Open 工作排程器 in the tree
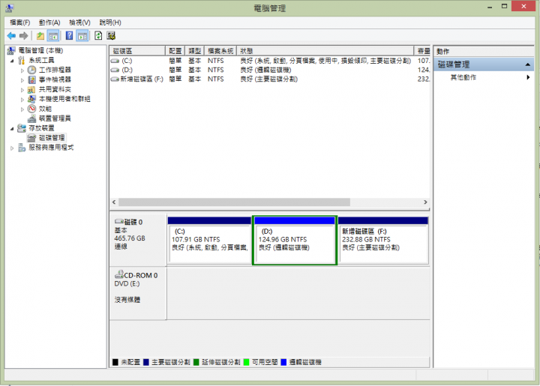The height and width of the screenshot is (386, 540). 55,70
